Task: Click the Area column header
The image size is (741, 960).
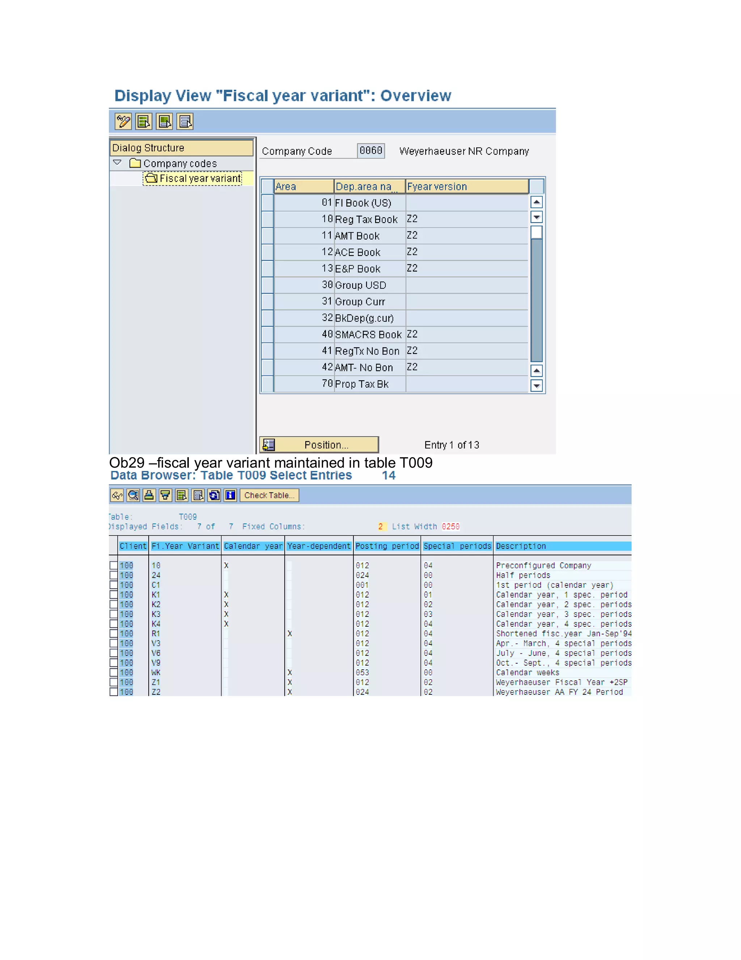Action: 304,186
